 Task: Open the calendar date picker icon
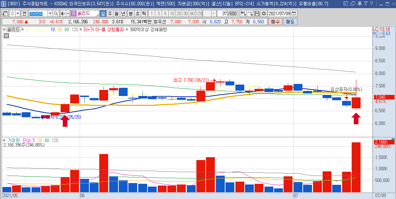(x=294, y=13)
